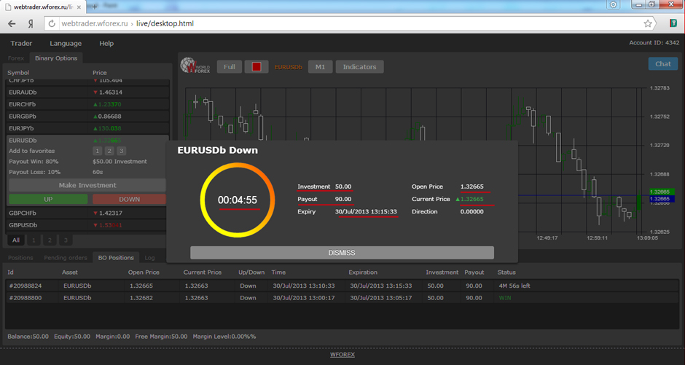Select position row #20988824
Image resolution: width=685 pixels, height=365 pixels.
342,286
